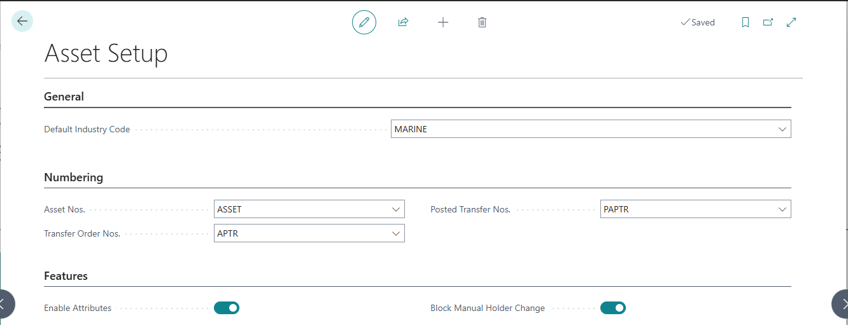Click the trash Delete icon
Screen dimensions: 848x325
[482, 22]
